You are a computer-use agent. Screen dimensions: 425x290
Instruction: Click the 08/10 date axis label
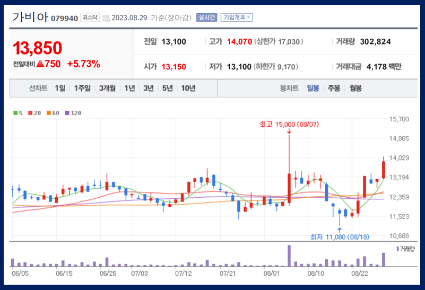(316, 273)
